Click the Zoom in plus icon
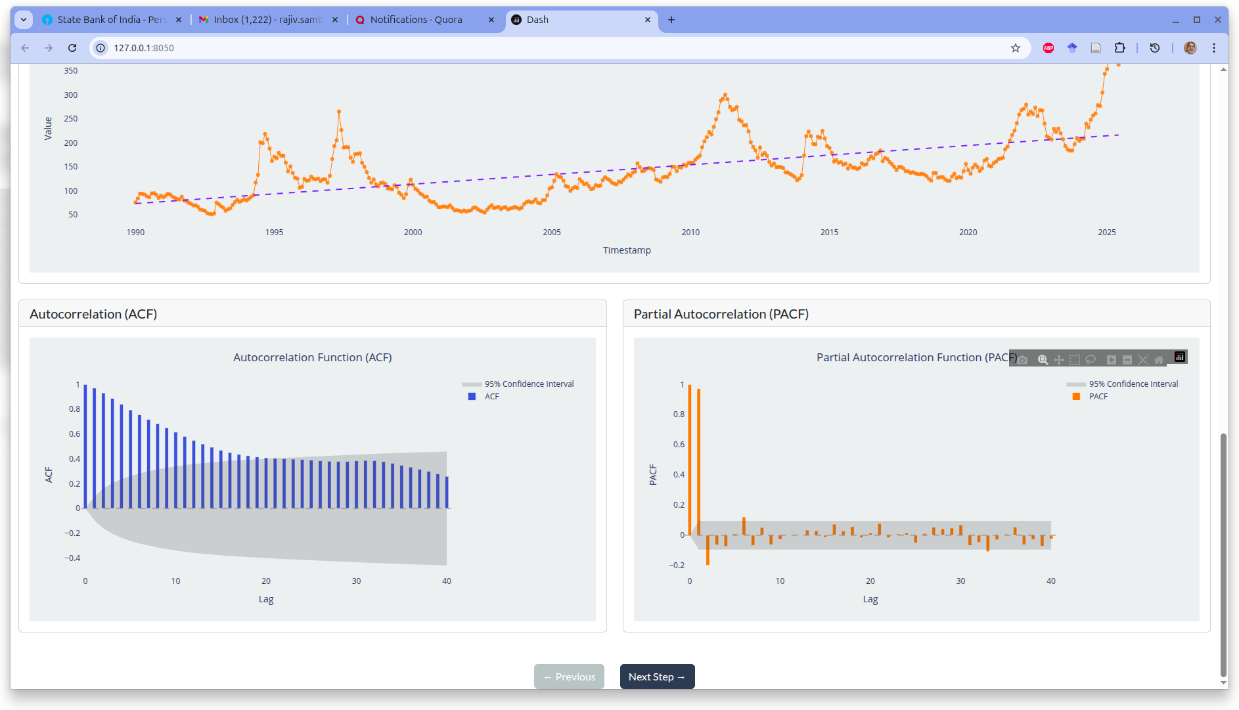The width and height of the screenshot is (1239, 710). 1112,359
